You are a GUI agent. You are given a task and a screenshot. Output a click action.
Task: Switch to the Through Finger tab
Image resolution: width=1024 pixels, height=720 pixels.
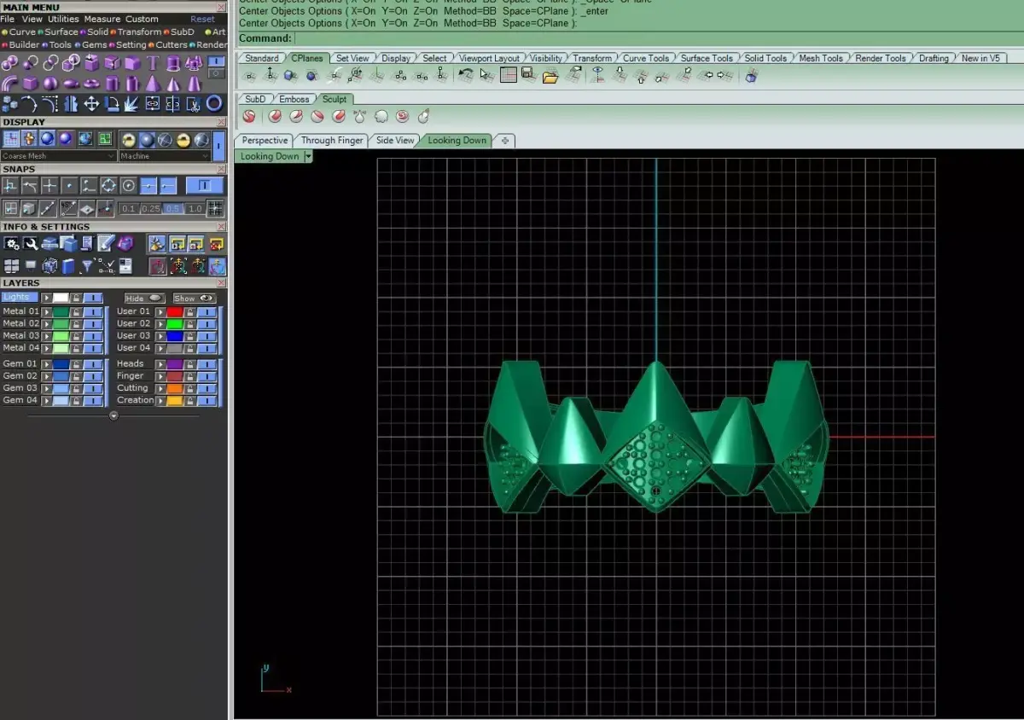coord(332,140)
